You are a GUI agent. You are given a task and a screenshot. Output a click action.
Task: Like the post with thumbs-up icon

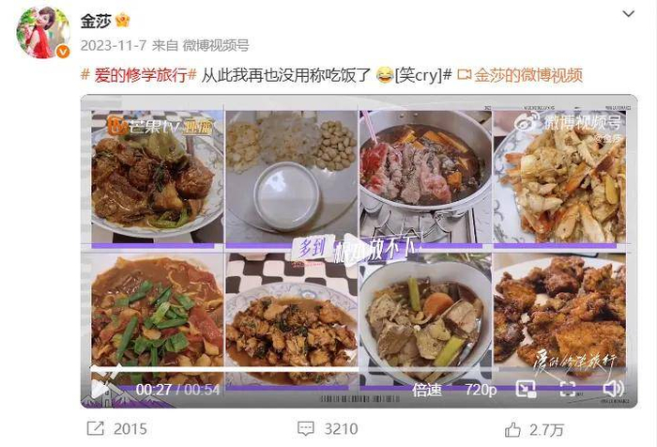coord(512,429)
